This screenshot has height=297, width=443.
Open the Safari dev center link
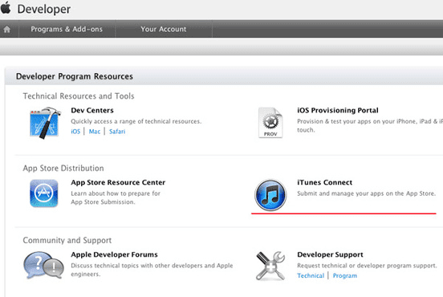[117, 132]
